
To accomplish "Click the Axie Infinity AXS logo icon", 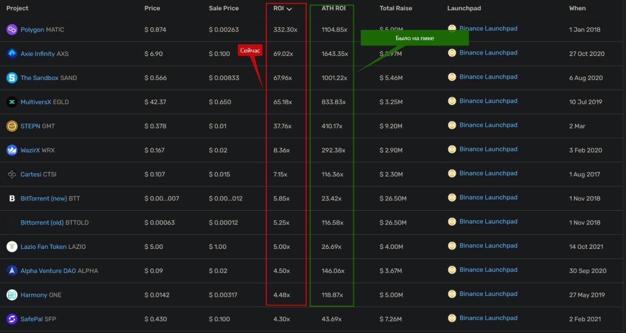I will point(12,54).
